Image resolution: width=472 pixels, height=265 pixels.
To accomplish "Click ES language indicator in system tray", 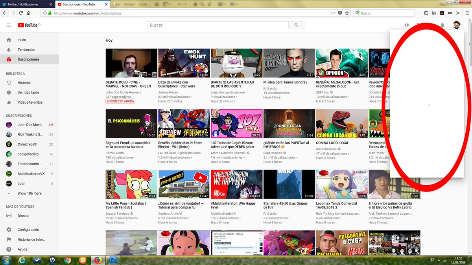I will tap(432, 260).
